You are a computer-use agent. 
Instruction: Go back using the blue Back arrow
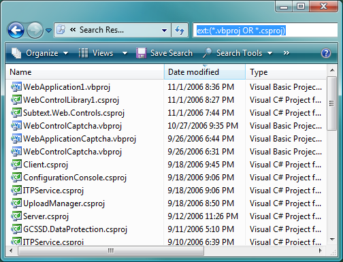[16, 30]
